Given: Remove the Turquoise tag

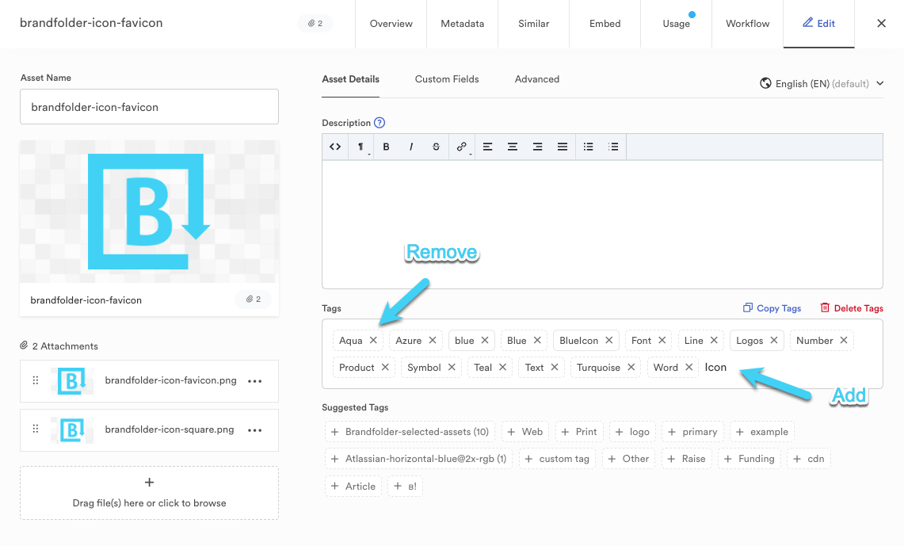Looking at the screenshot, I should click(x=631, y=367).
